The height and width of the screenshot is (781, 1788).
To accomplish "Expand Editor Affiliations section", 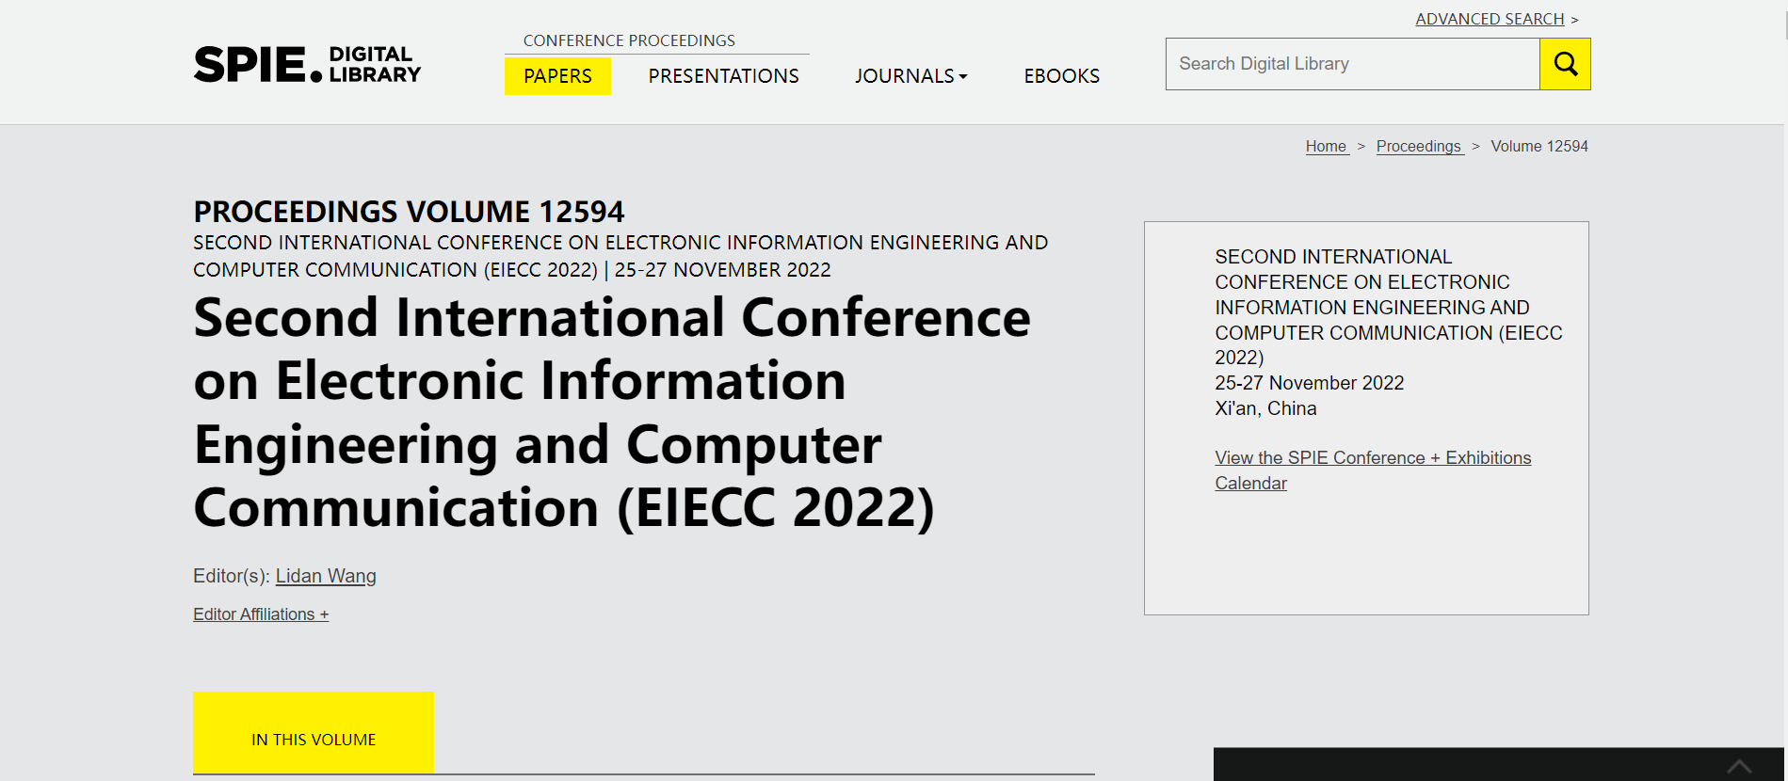I will tap(261, 614).
